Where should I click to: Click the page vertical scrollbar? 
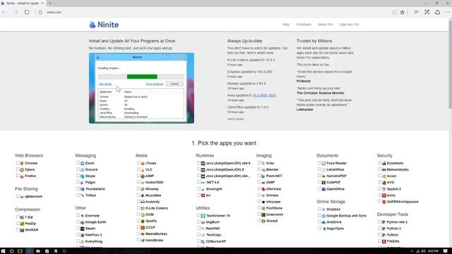450,64
